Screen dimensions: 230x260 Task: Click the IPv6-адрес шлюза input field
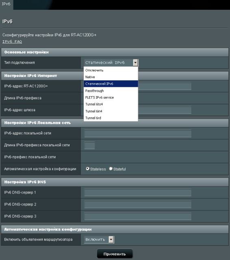click(165, 110)
